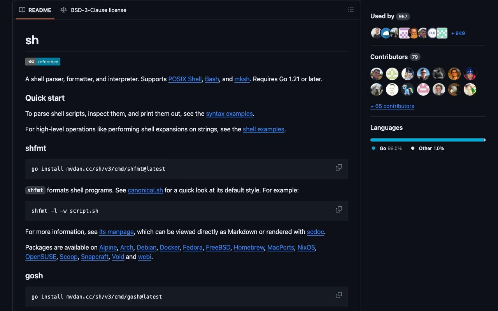This screenshot has width=498, height=311.
Task: Open the Used by 957 heading
Action: click(390, 16)
